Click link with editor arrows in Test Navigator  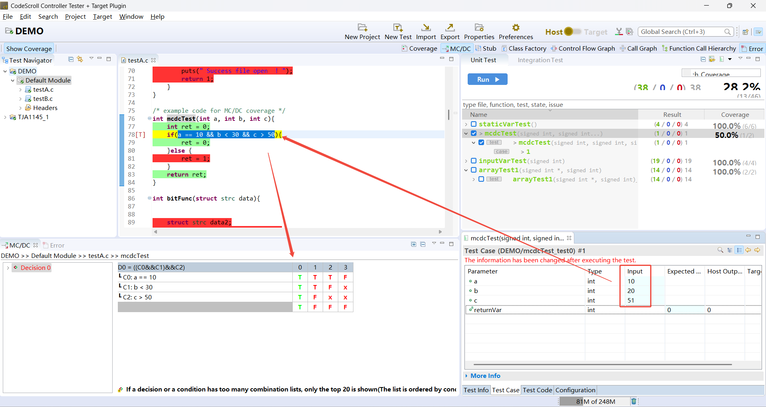(80, 59)
